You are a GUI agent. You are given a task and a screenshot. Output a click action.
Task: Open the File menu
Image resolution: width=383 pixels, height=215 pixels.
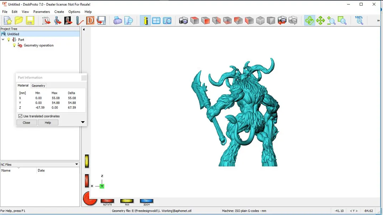[5, 12]
